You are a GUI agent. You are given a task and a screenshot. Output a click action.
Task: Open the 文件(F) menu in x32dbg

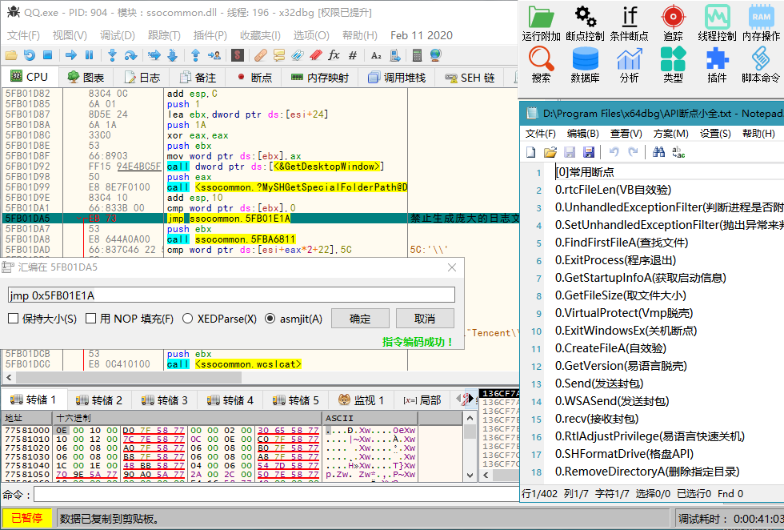pyautogui.click(x=23, y=35)
